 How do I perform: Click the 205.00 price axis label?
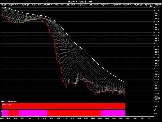click(157, 102)
